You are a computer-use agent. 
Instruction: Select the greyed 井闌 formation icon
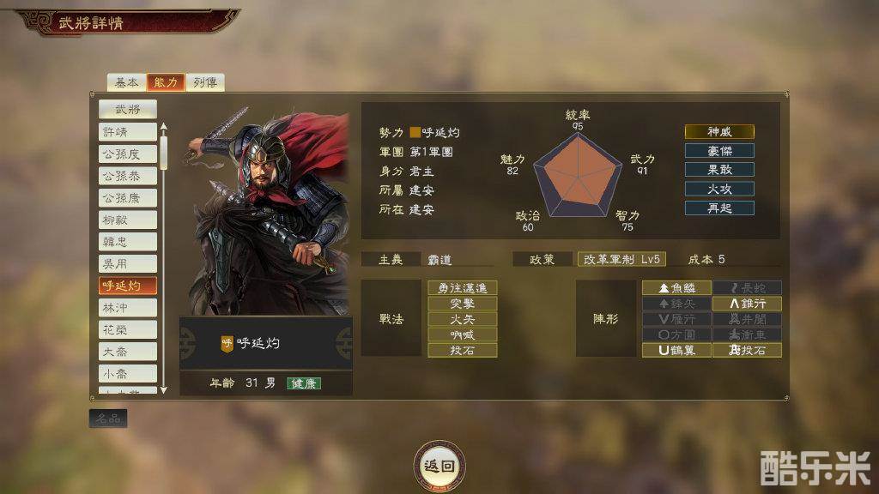pos(747,319)
